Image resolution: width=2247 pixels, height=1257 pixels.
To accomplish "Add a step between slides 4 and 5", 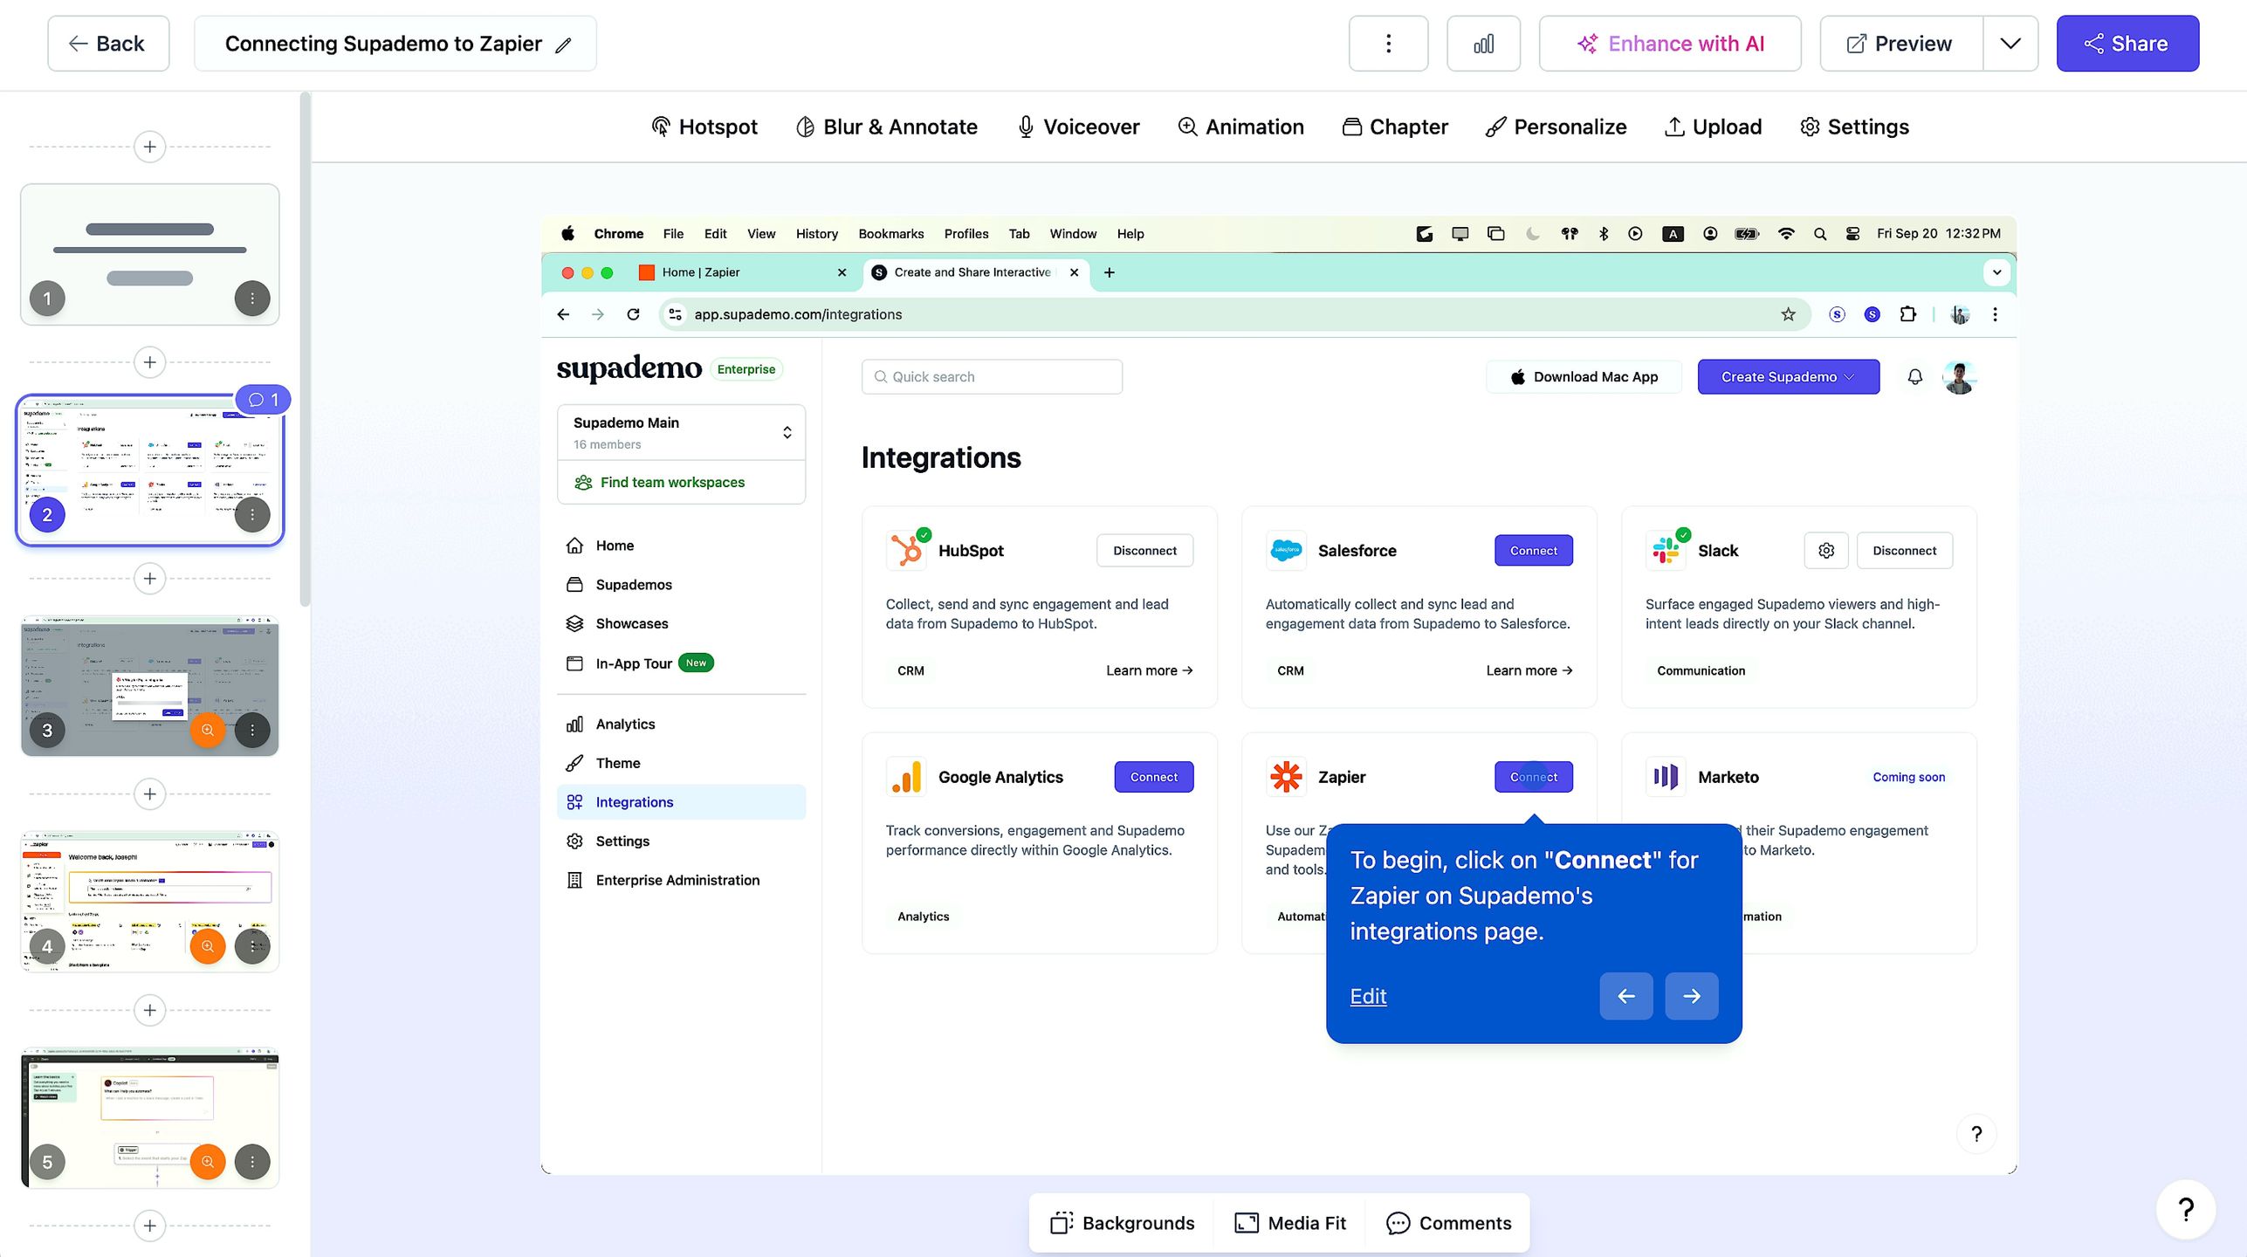I will (x=150, y=1010).
